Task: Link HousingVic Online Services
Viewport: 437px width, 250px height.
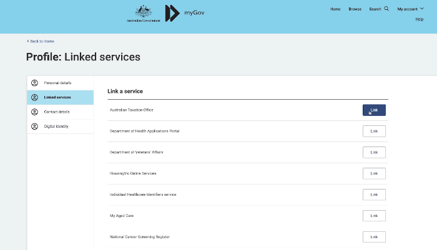Action: 374,173
